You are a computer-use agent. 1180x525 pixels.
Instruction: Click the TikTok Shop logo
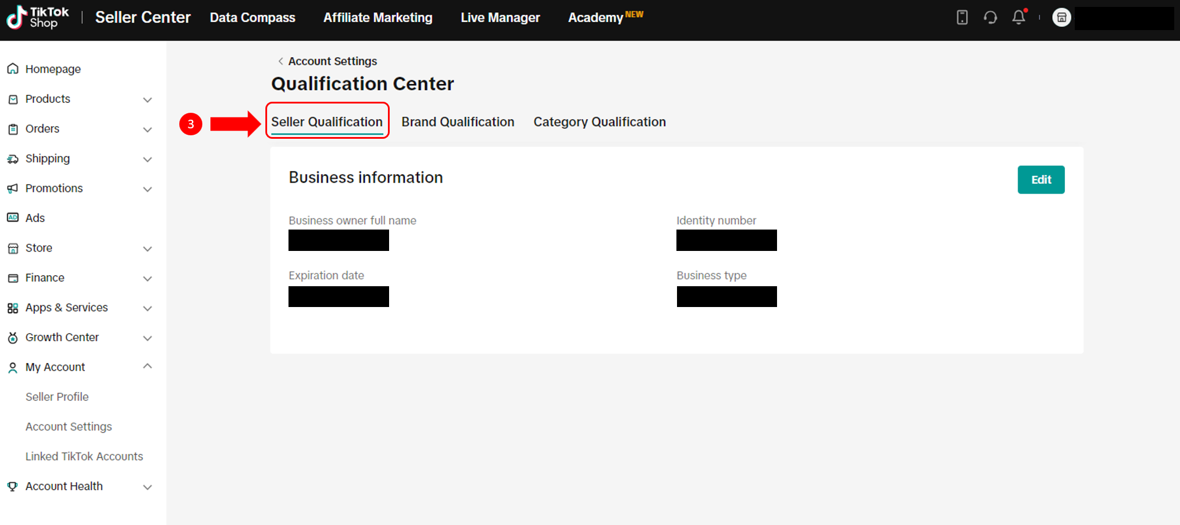38,17
